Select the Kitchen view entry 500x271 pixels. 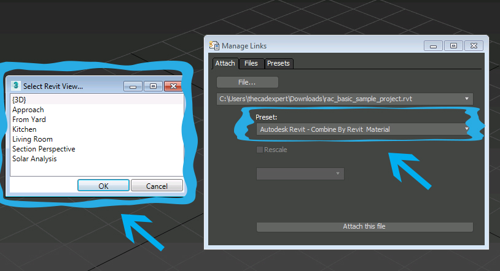[97, 129]
